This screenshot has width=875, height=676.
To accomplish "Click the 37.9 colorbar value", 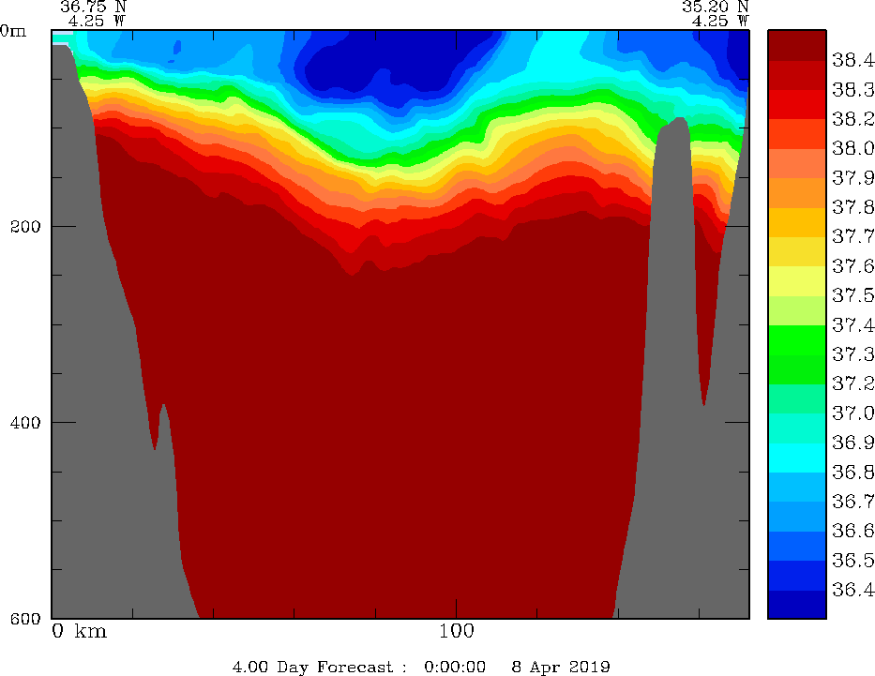I will click(x=852, y=178).
